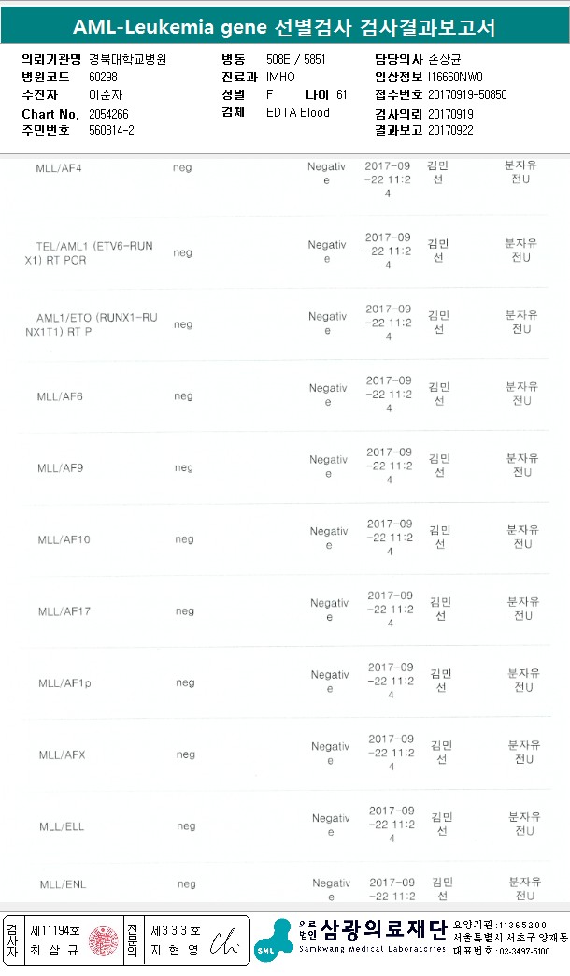Click the MLL/AF1p test name

(x=64, y=683)
